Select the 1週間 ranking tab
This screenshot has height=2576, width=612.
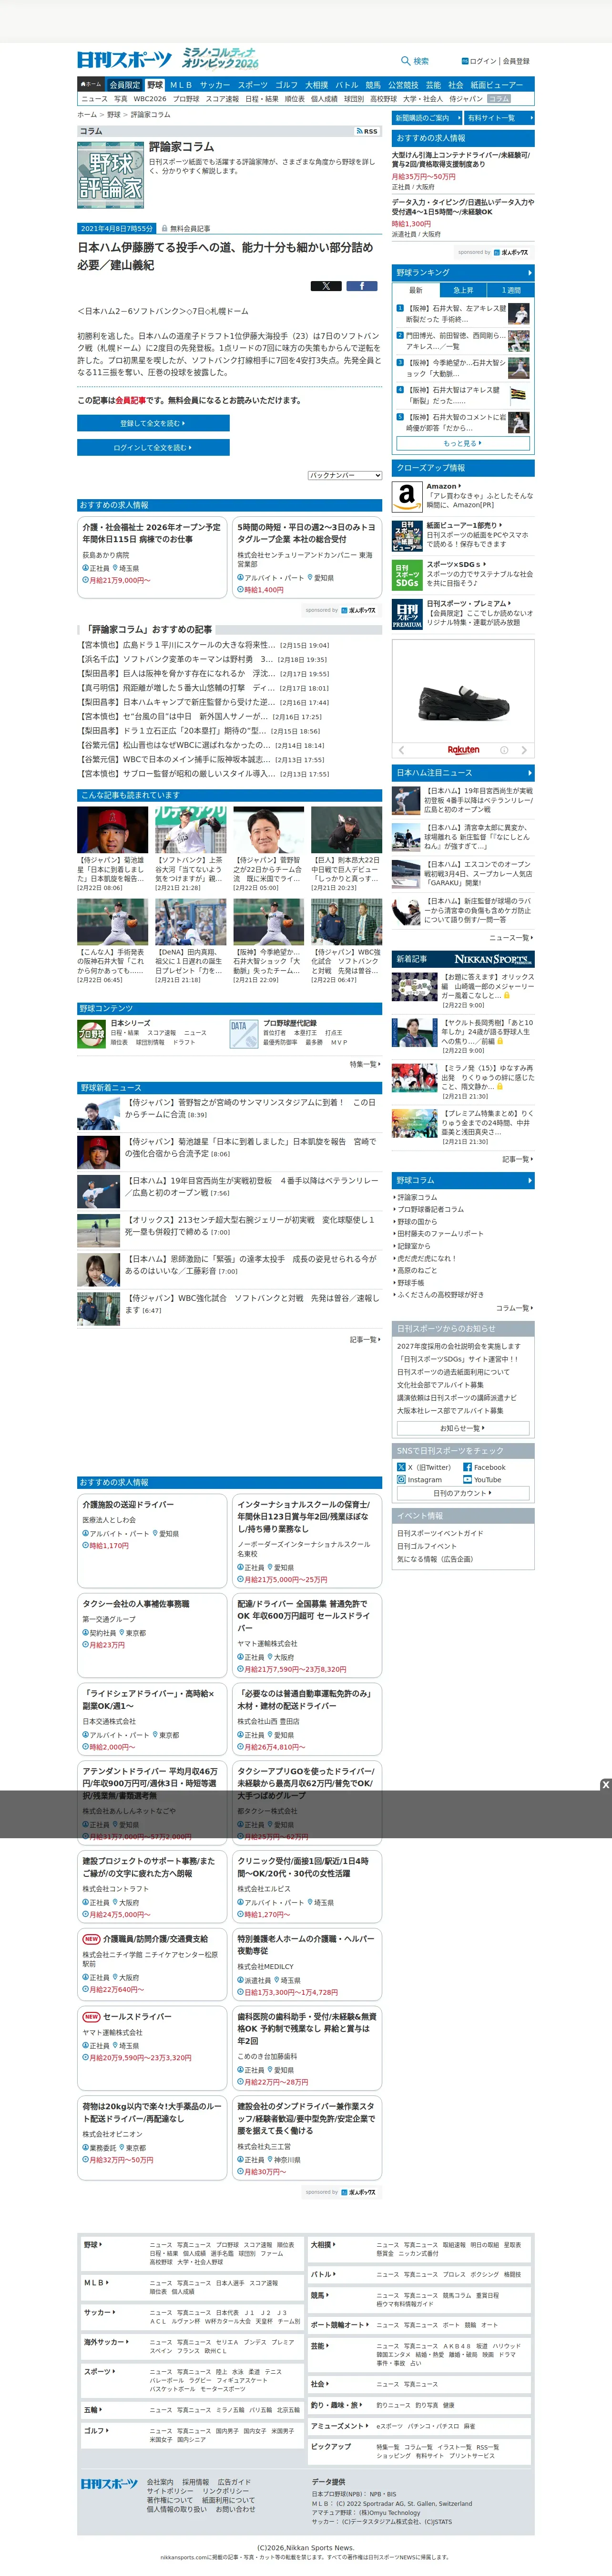point(510,290)
